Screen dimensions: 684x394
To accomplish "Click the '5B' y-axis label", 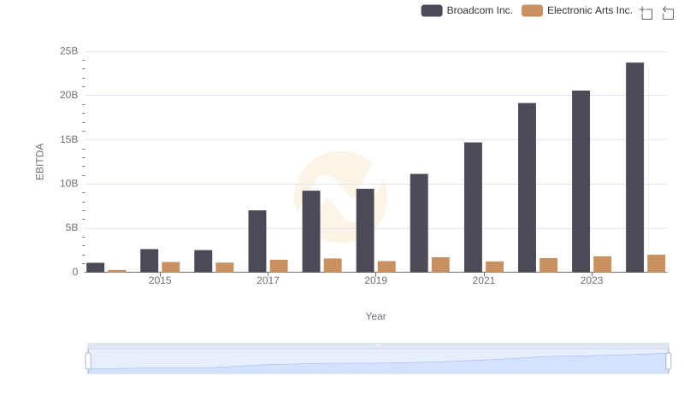I will click(72, 227).
